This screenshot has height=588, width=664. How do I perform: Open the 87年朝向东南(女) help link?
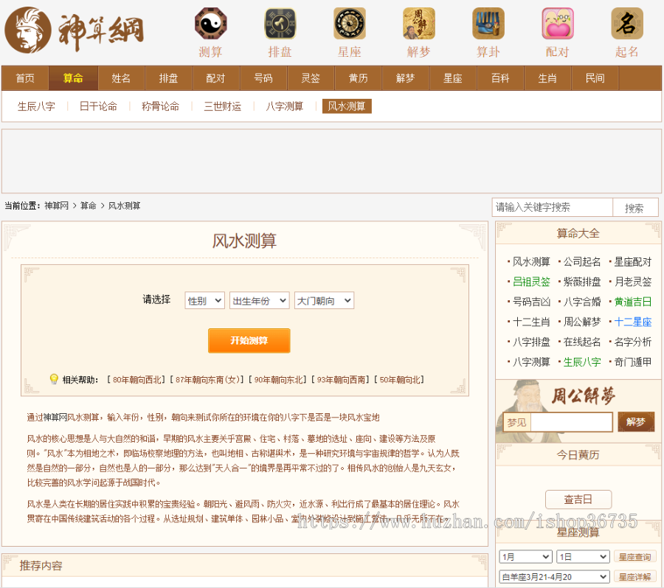pos(207,380)
